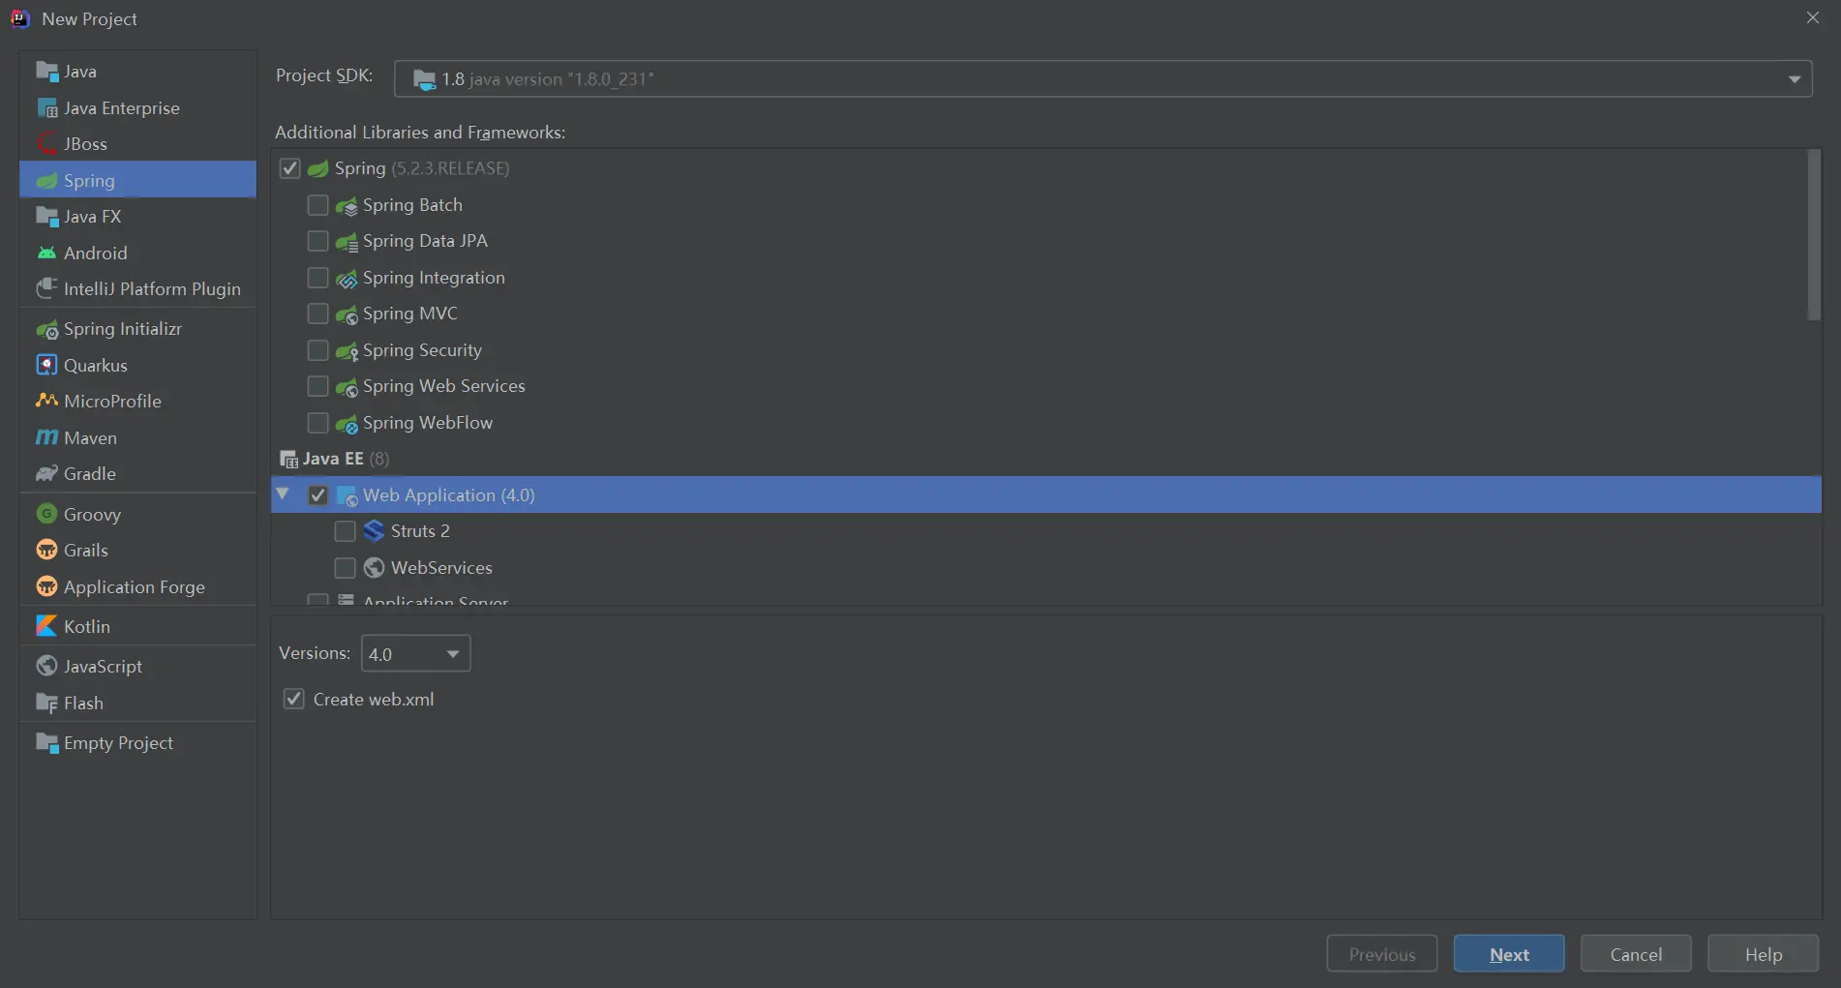Image resolution: width=1841 pixels, height=988 pixels.
Task: Click the Grails icon
Action: [46, 551]
